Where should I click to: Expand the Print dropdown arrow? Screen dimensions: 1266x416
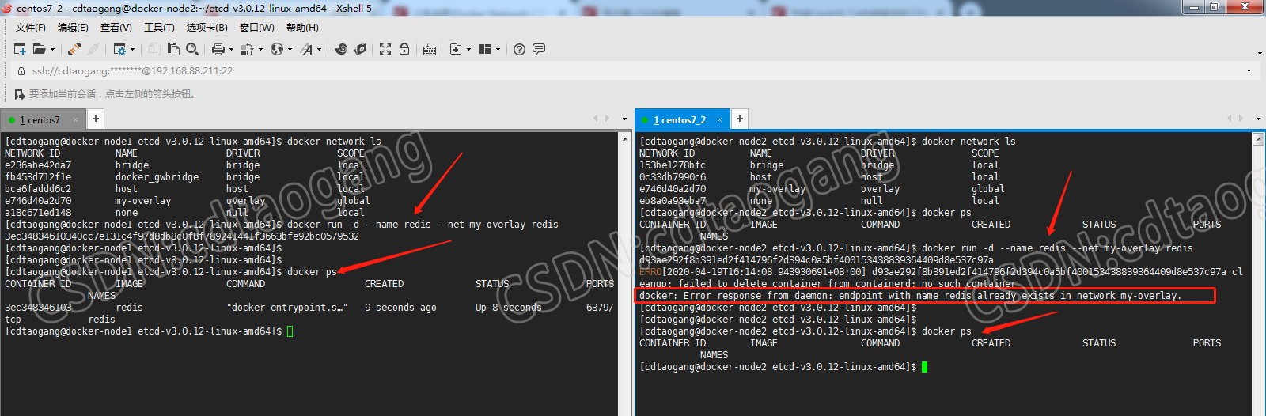pyautogui.click(x=231, y=49)
